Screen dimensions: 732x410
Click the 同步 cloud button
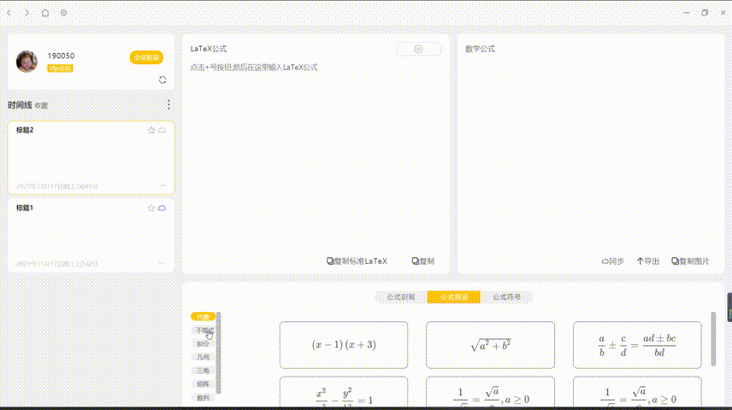click(612, 261)
